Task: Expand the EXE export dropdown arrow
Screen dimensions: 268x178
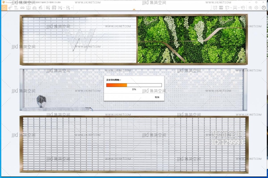Action: pyautogui.click(x=72, y=8)
